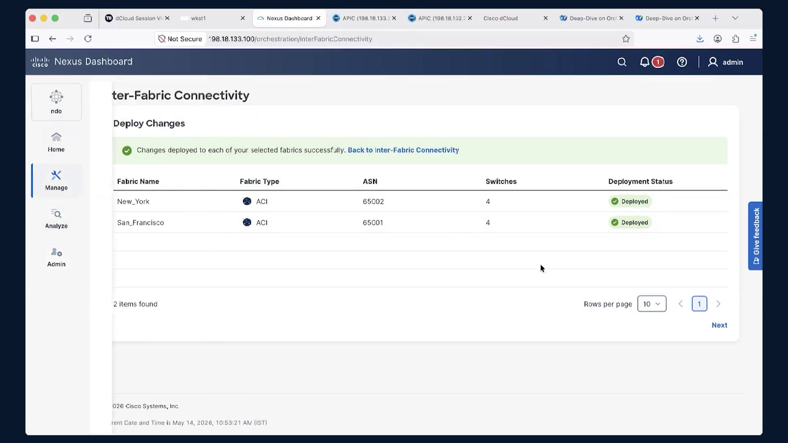This screenshot has width=788, height=443.
Task: Open the browser application menu
Action: (753, 38)
